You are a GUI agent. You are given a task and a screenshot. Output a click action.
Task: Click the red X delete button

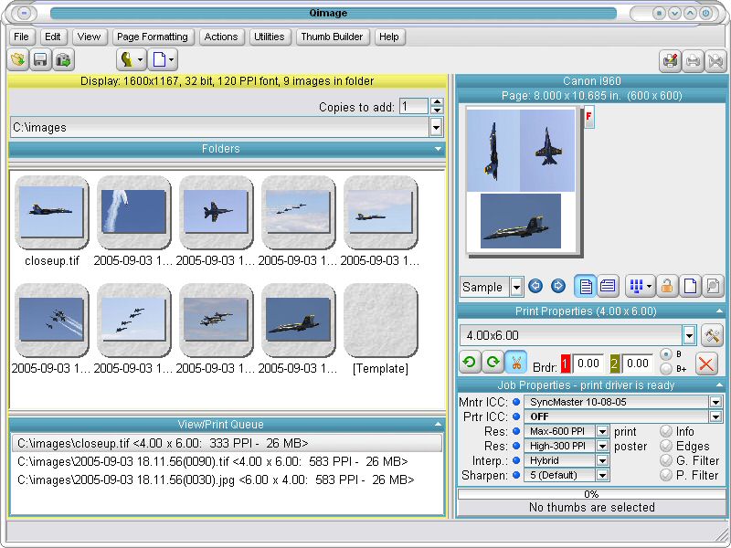tap(706, 363)
